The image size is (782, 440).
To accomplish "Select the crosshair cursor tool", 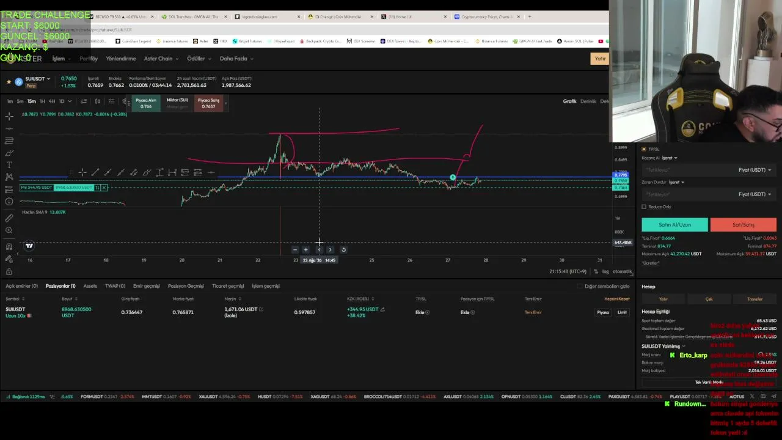I will 9,116.
